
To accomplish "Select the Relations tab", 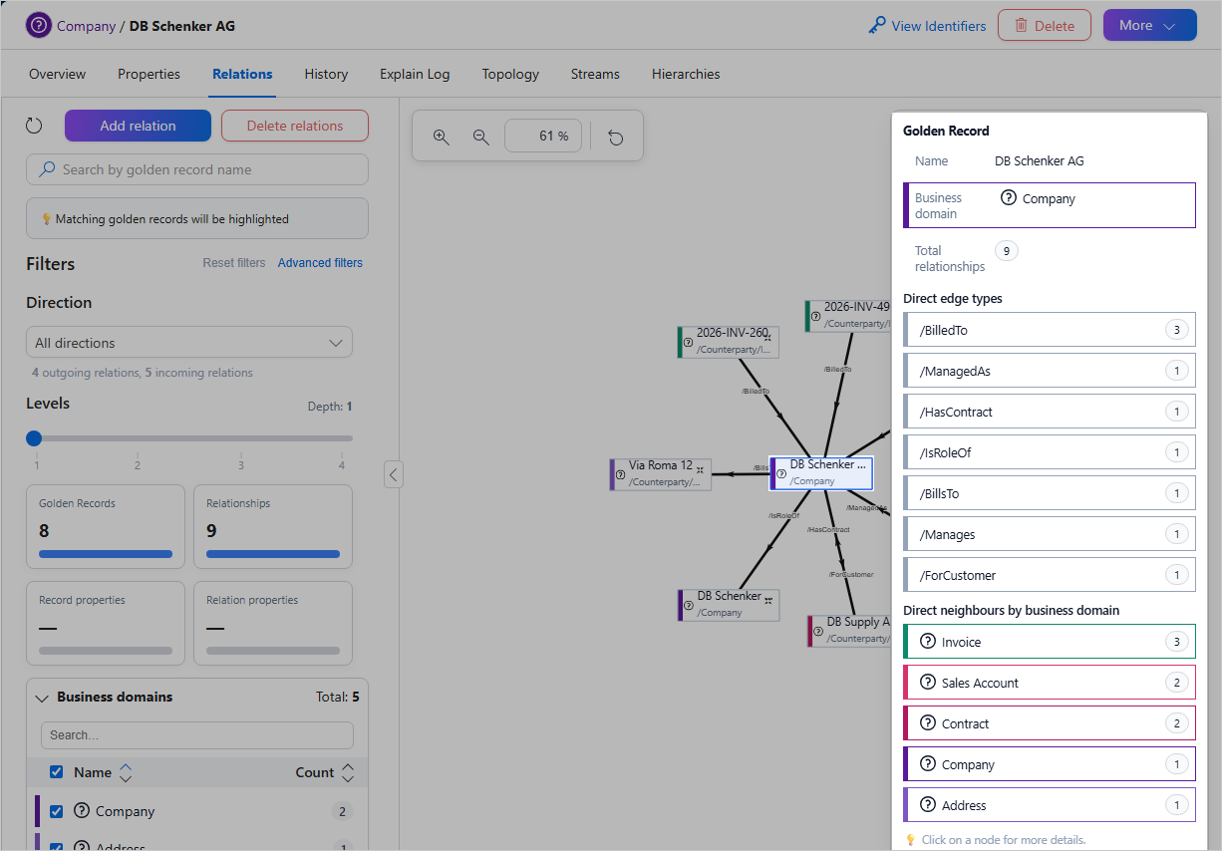I will (242, 74).
